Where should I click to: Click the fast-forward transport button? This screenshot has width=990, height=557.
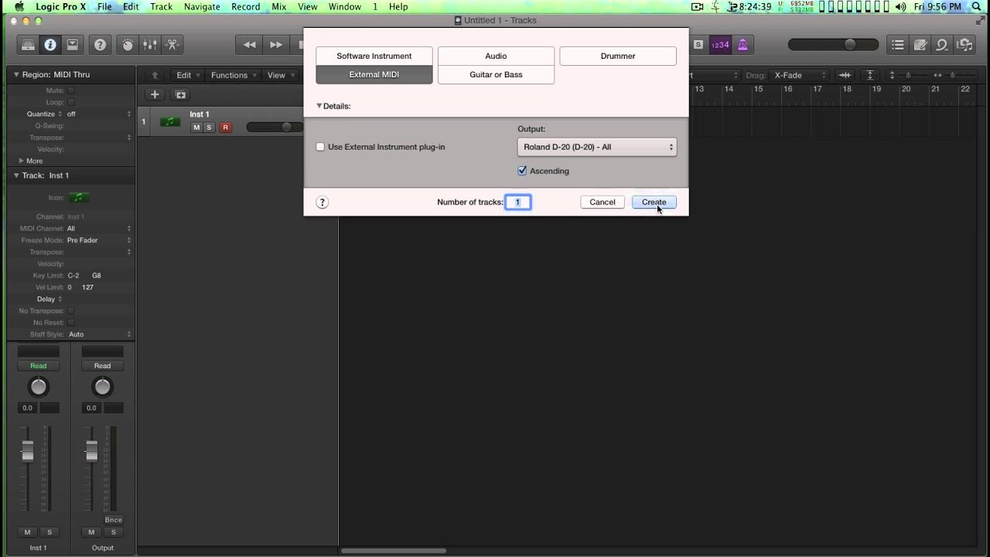276,45
